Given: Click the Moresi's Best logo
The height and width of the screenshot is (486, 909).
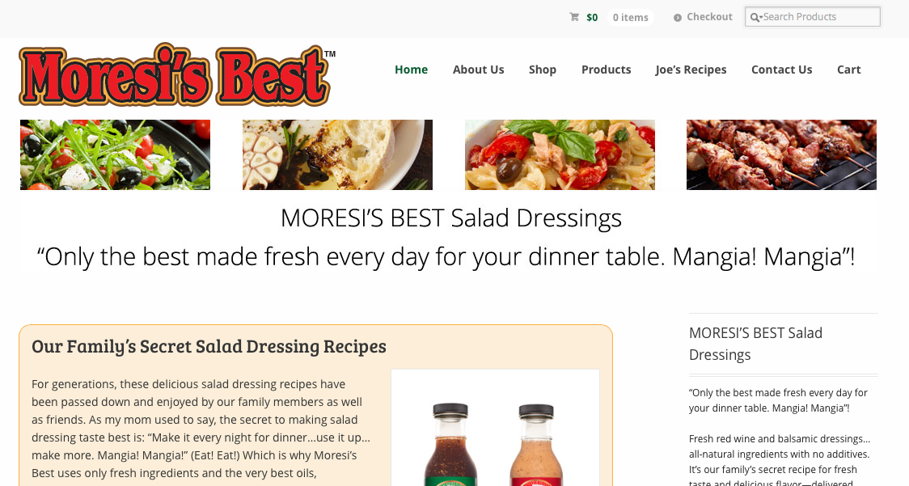Looking at the screenshot, I should point(177,75).
